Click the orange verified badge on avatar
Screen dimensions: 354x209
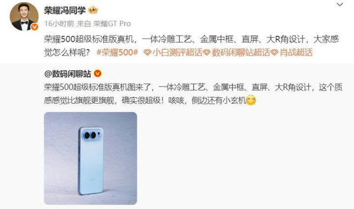(34, 27)
